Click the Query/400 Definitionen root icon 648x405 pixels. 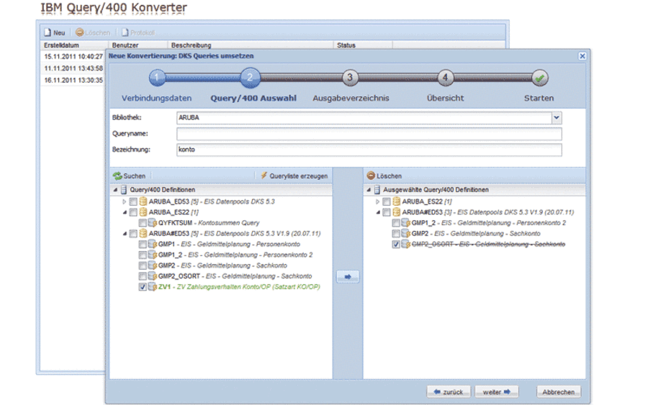point(124,190)
